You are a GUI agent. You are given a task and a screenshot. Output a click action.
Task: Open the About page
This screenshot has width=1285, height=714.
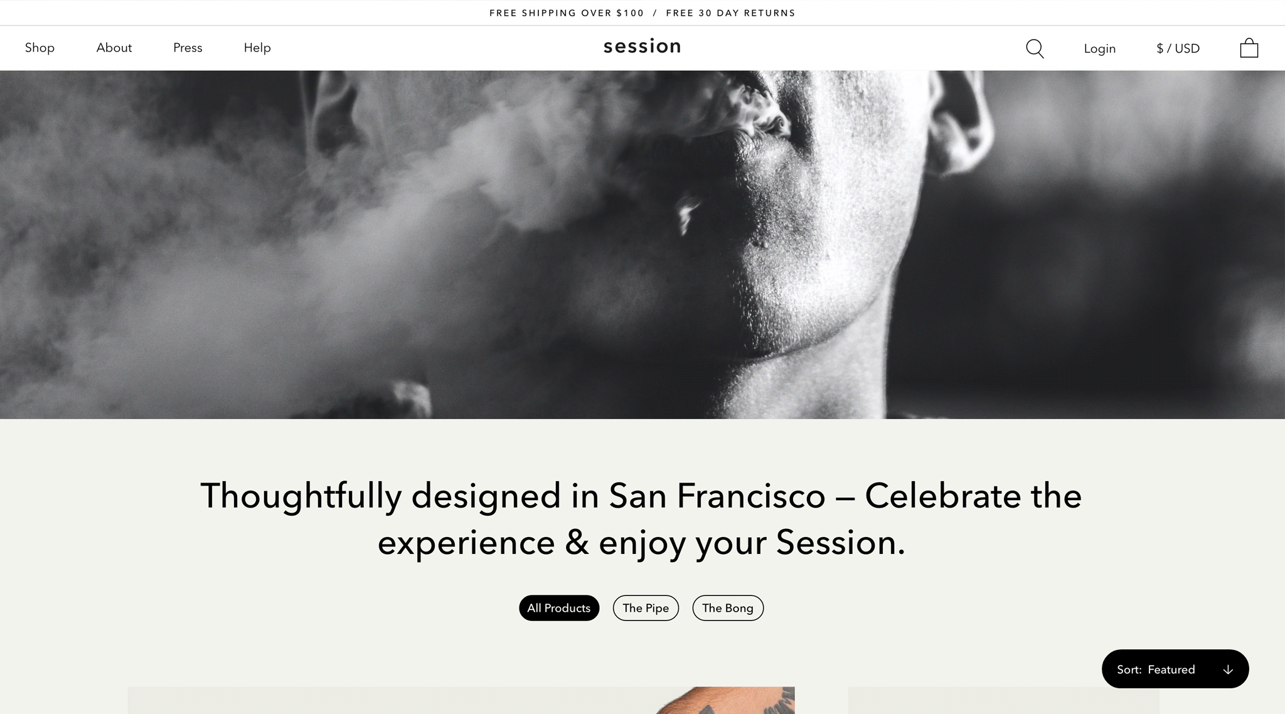[x=114, y=48]
